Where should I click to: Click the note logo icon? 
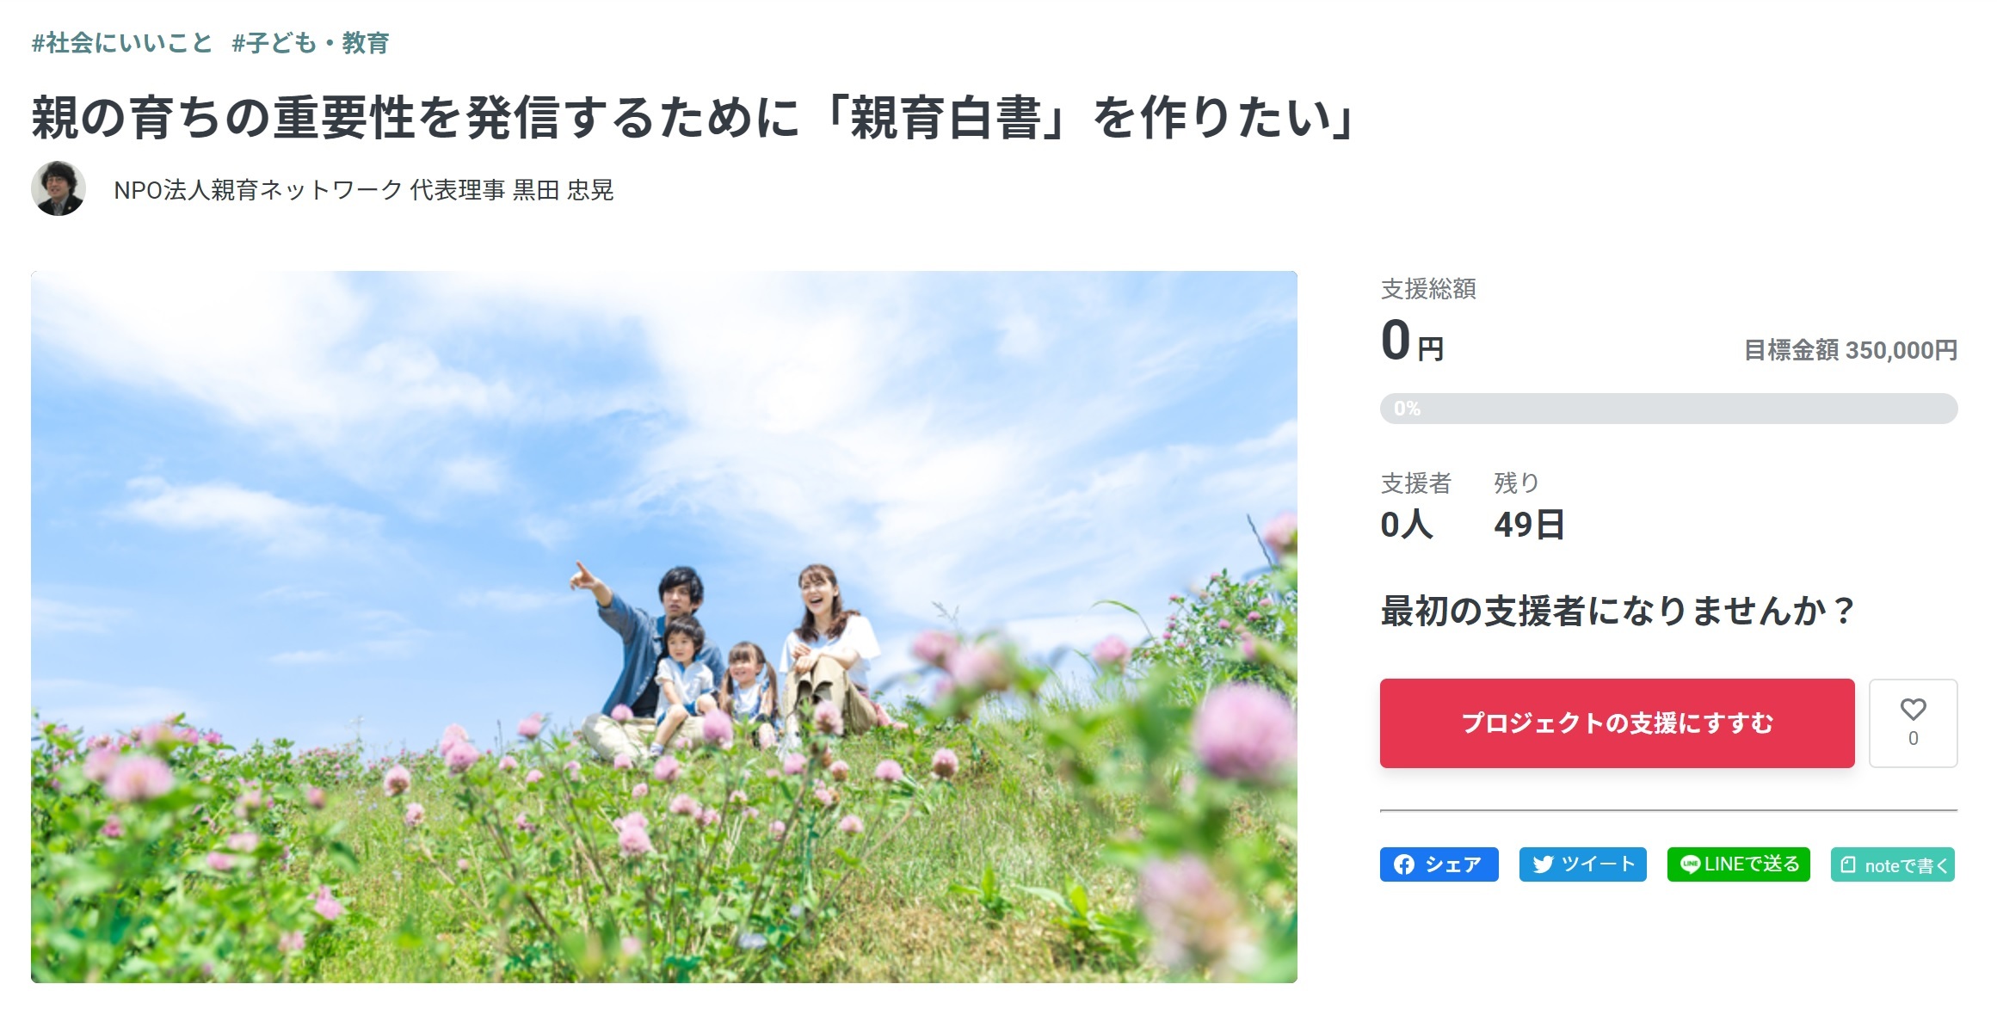[x=1848, y=864]
